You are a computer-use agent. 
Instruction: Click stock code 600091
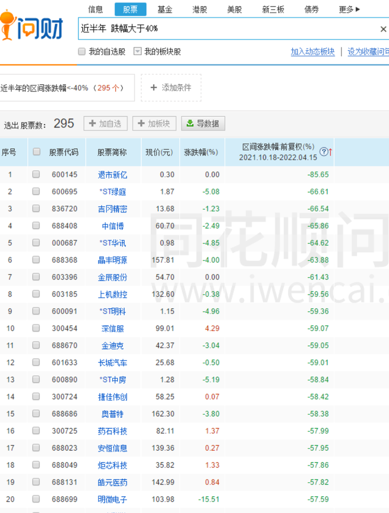64,311
